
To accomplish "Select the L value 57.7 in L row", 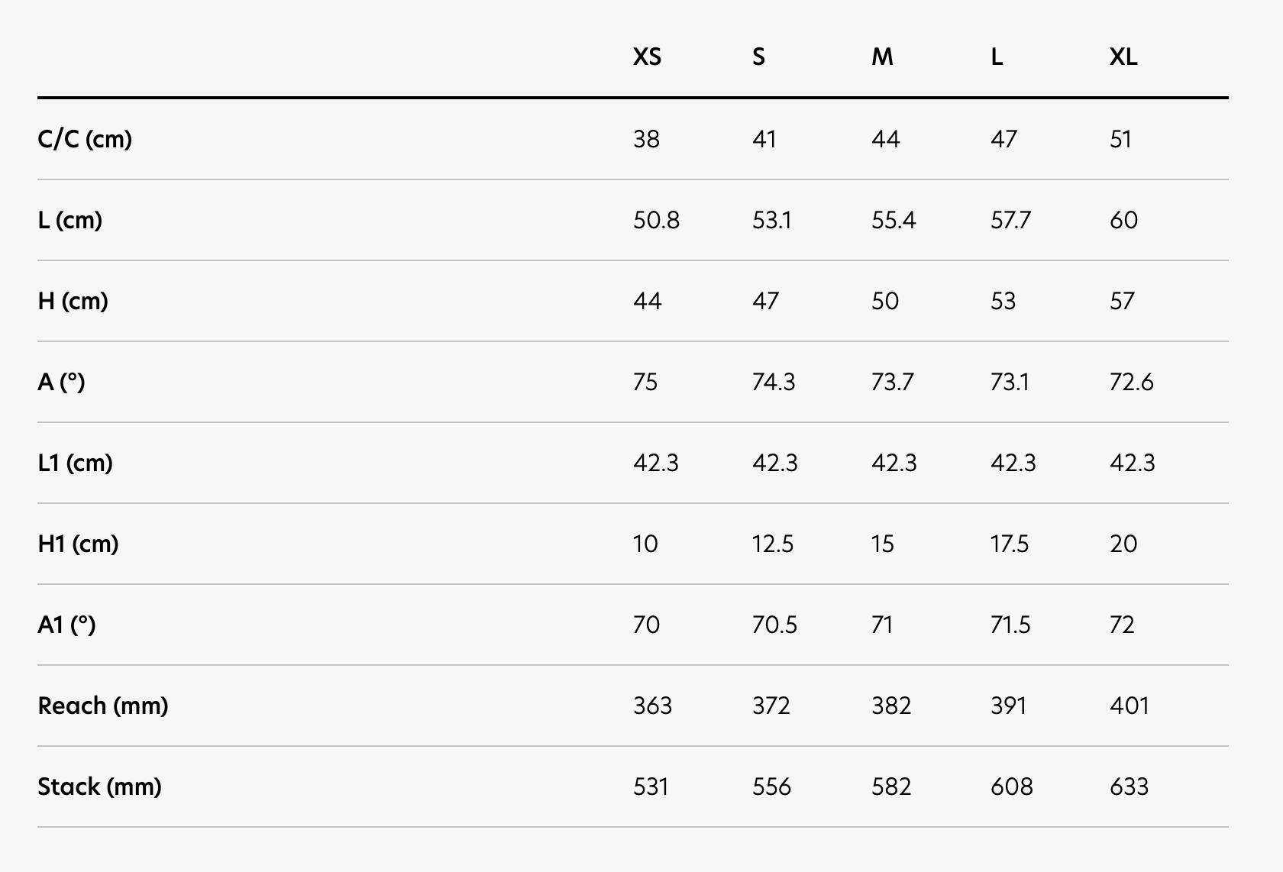I will pyautogui.click(x=1010, y=220).
